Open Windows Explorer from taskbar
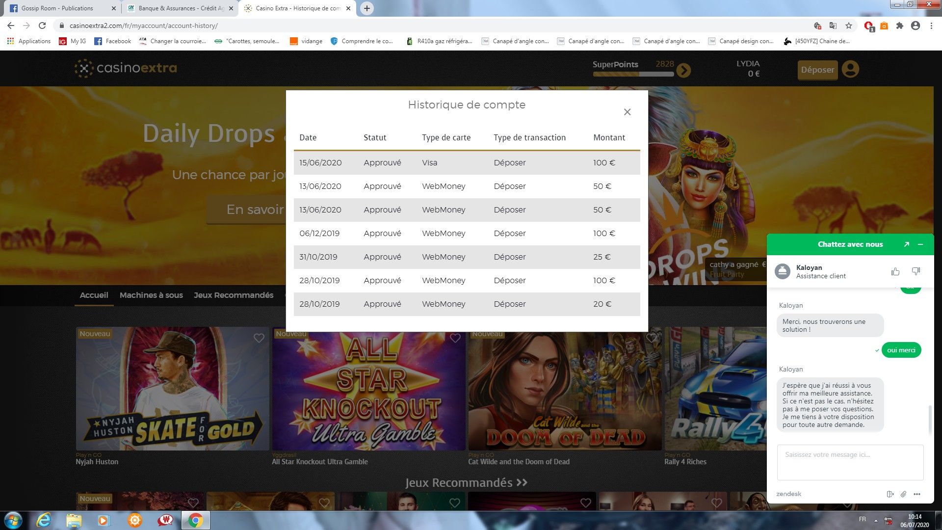The height and width of the screenshot is (530, 942). point(74,520)
